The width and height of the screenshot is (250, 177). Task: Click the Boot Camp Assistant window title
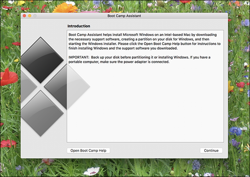(124, 16)
